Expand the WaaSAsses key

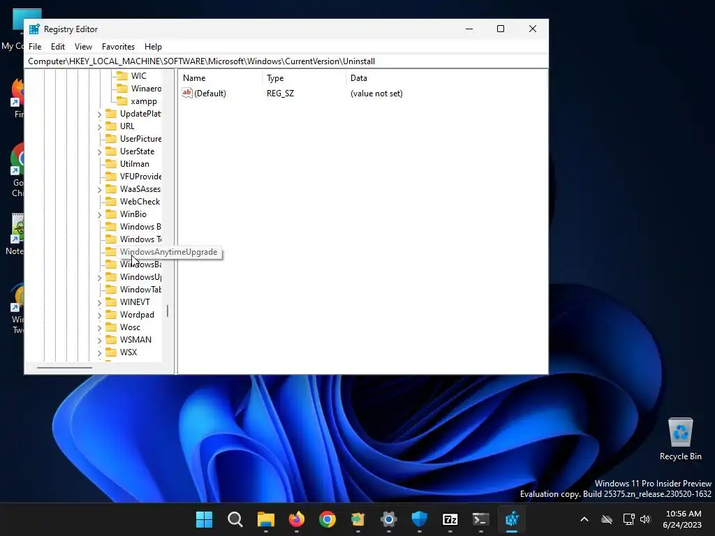99,190
